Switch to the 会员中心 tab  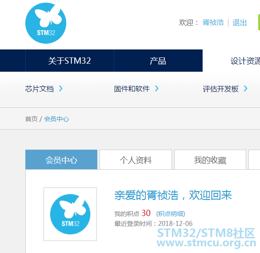click(x=61, y=159)
